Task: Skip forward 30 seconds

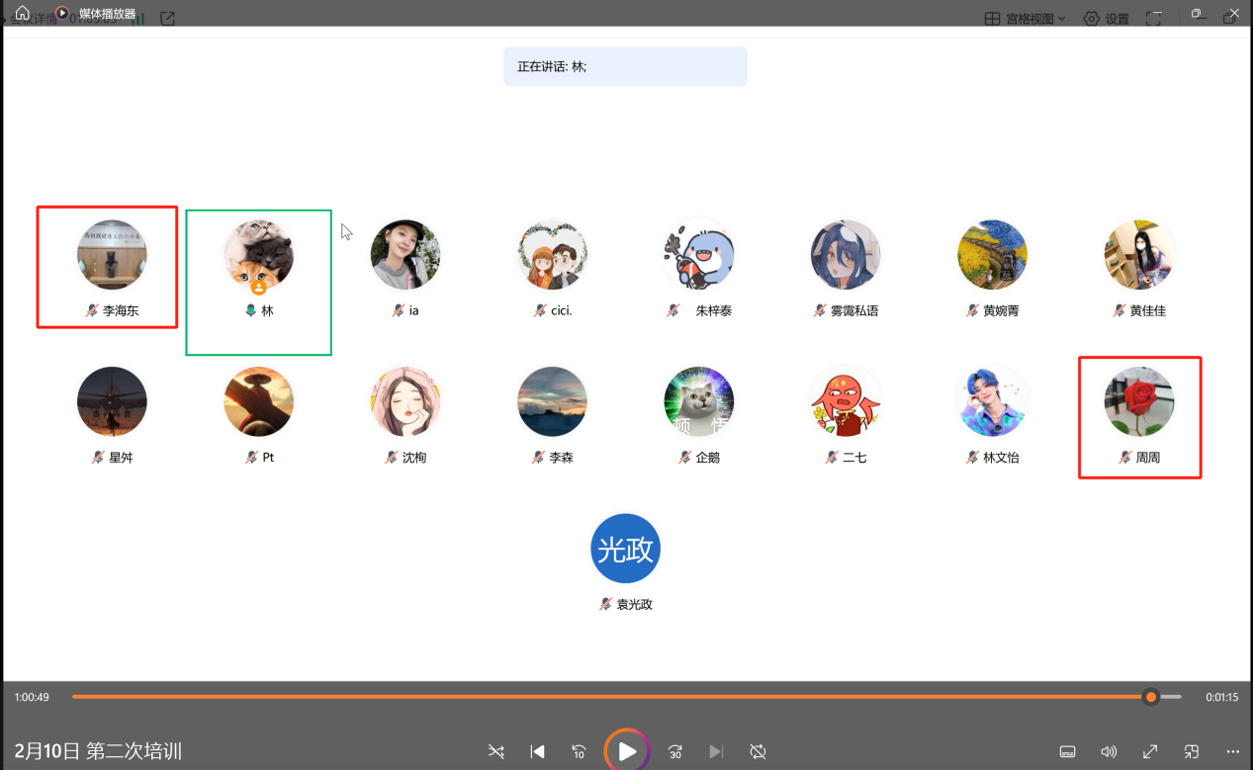Action: click(674, 751)
